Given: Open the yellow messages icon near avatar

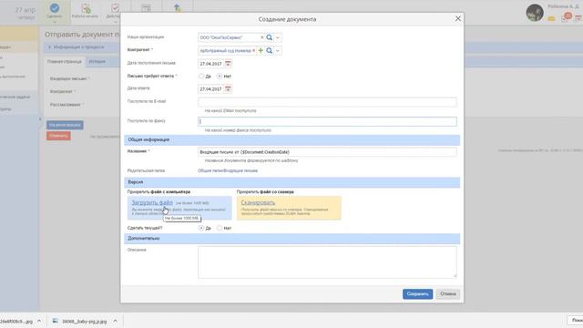Looking at the screenshot, I should pos(551,18).
